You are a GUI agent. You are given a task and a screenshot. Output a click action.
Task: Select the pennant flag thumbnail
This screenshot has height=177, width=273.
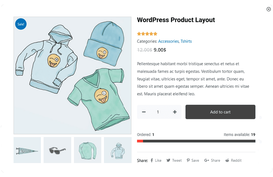(x=27, y=150)
